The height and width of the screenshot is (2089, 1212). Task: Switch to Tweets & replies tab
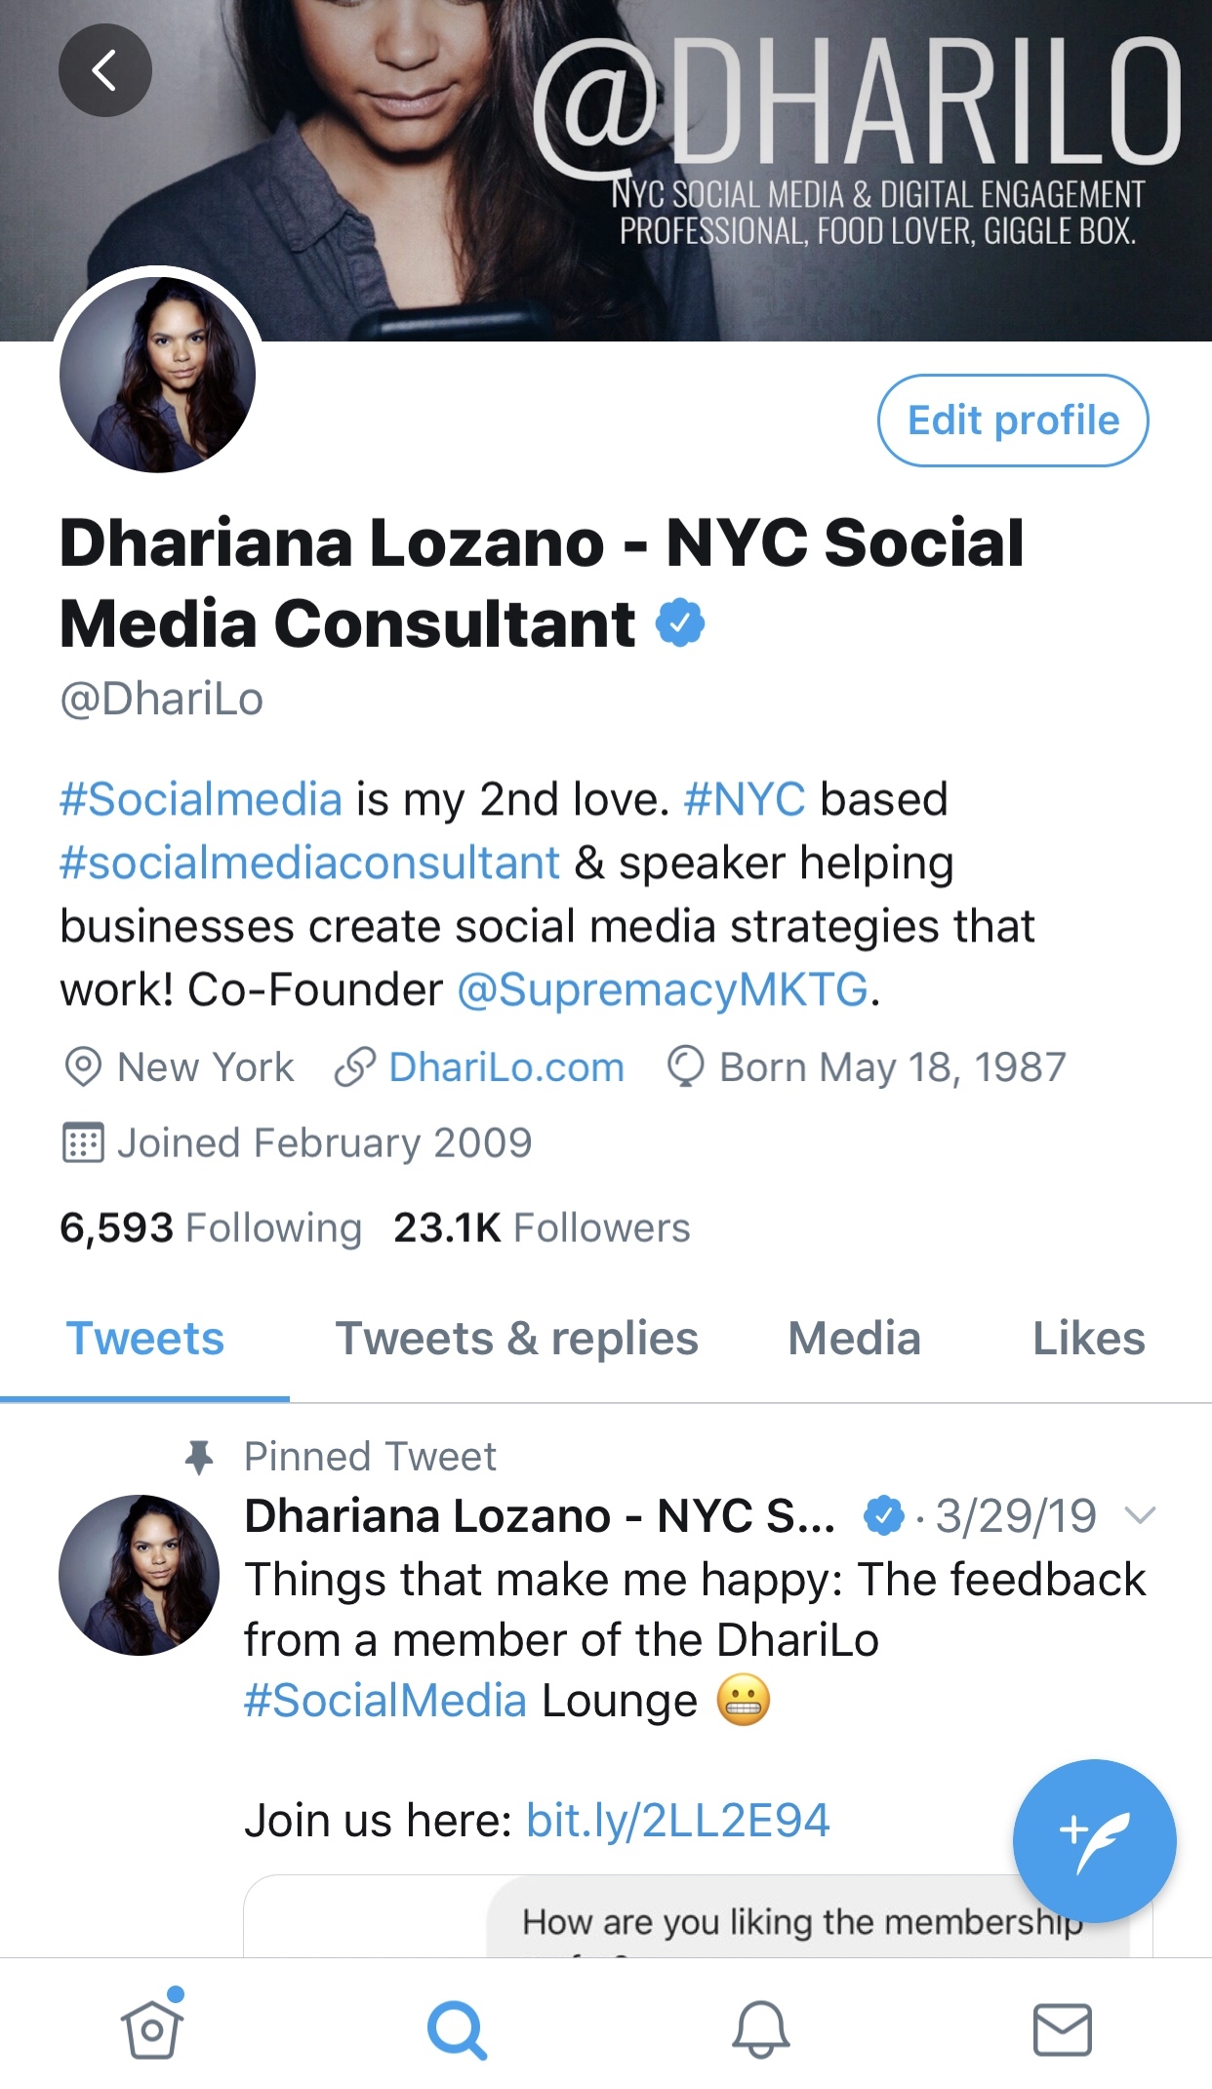point(516,1339)
